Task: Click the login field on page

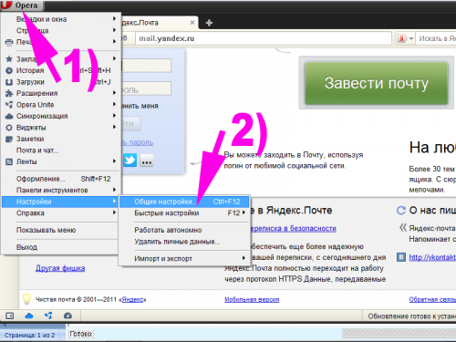Action: point(147,66)
